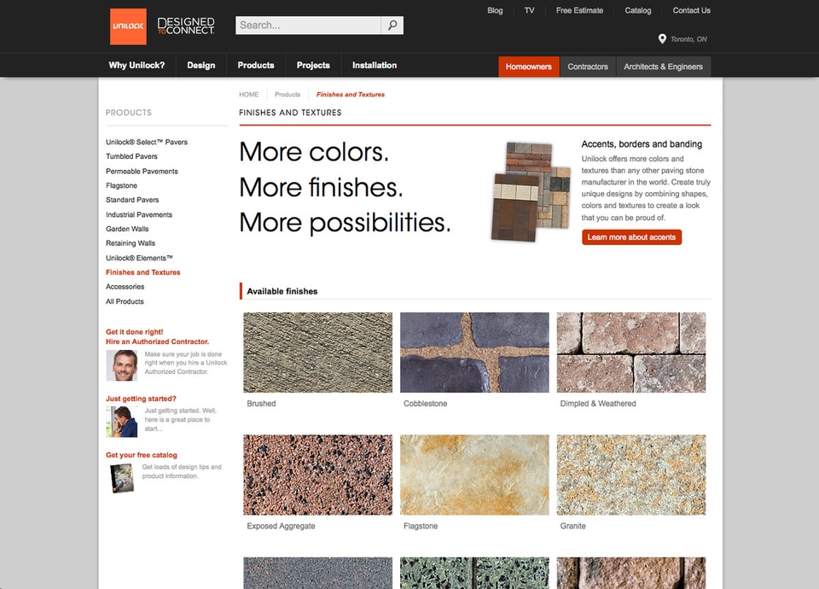Viewport: 819px width, 589px height.
Task: Click the Granite finish label
Action: pos(573,527)
